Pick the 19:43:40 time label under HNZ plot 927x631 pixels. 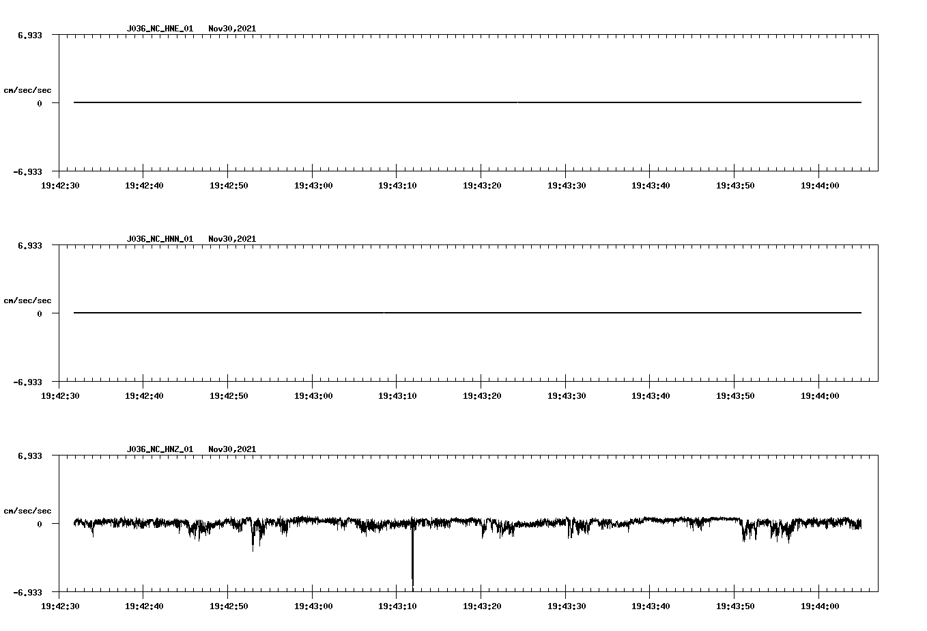651,606
